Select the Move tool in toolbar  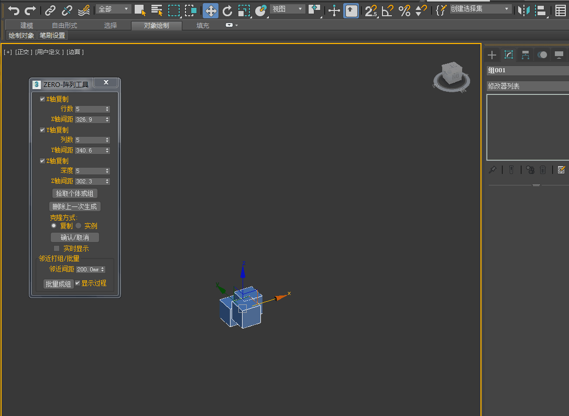(211, 10)
